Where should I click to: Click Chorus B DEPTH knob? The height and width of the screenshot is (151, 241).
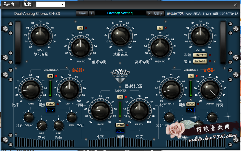click(x=210, y=90)
